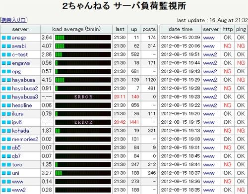The width and height of the screenshot is (248, 194).
Task: Click the second blue square icon beside qb5
Action: tap(9, 148)
